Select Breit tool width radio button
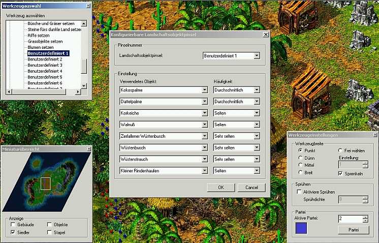Viewport: 379px width, 243px height. pyautogui.click(x=300, y=173)
